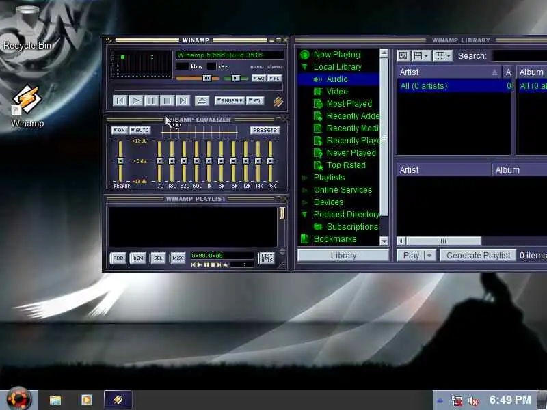Screen dimensions: 547x410
Task: Click the 70 Hz equalizer band slider
Action: 159,161
